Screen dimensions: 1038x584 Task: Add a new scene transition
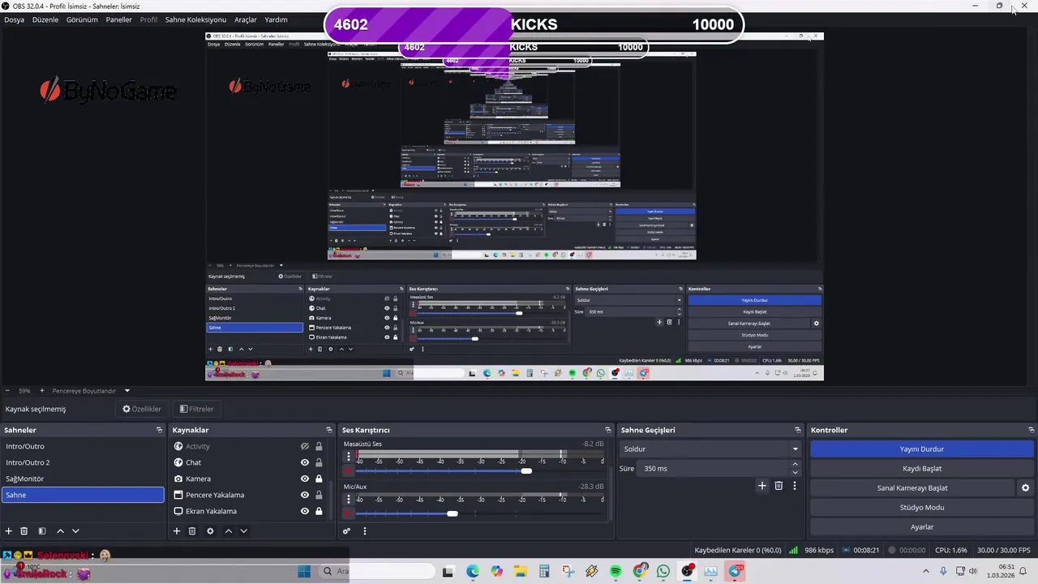click(x=761, y=486)
